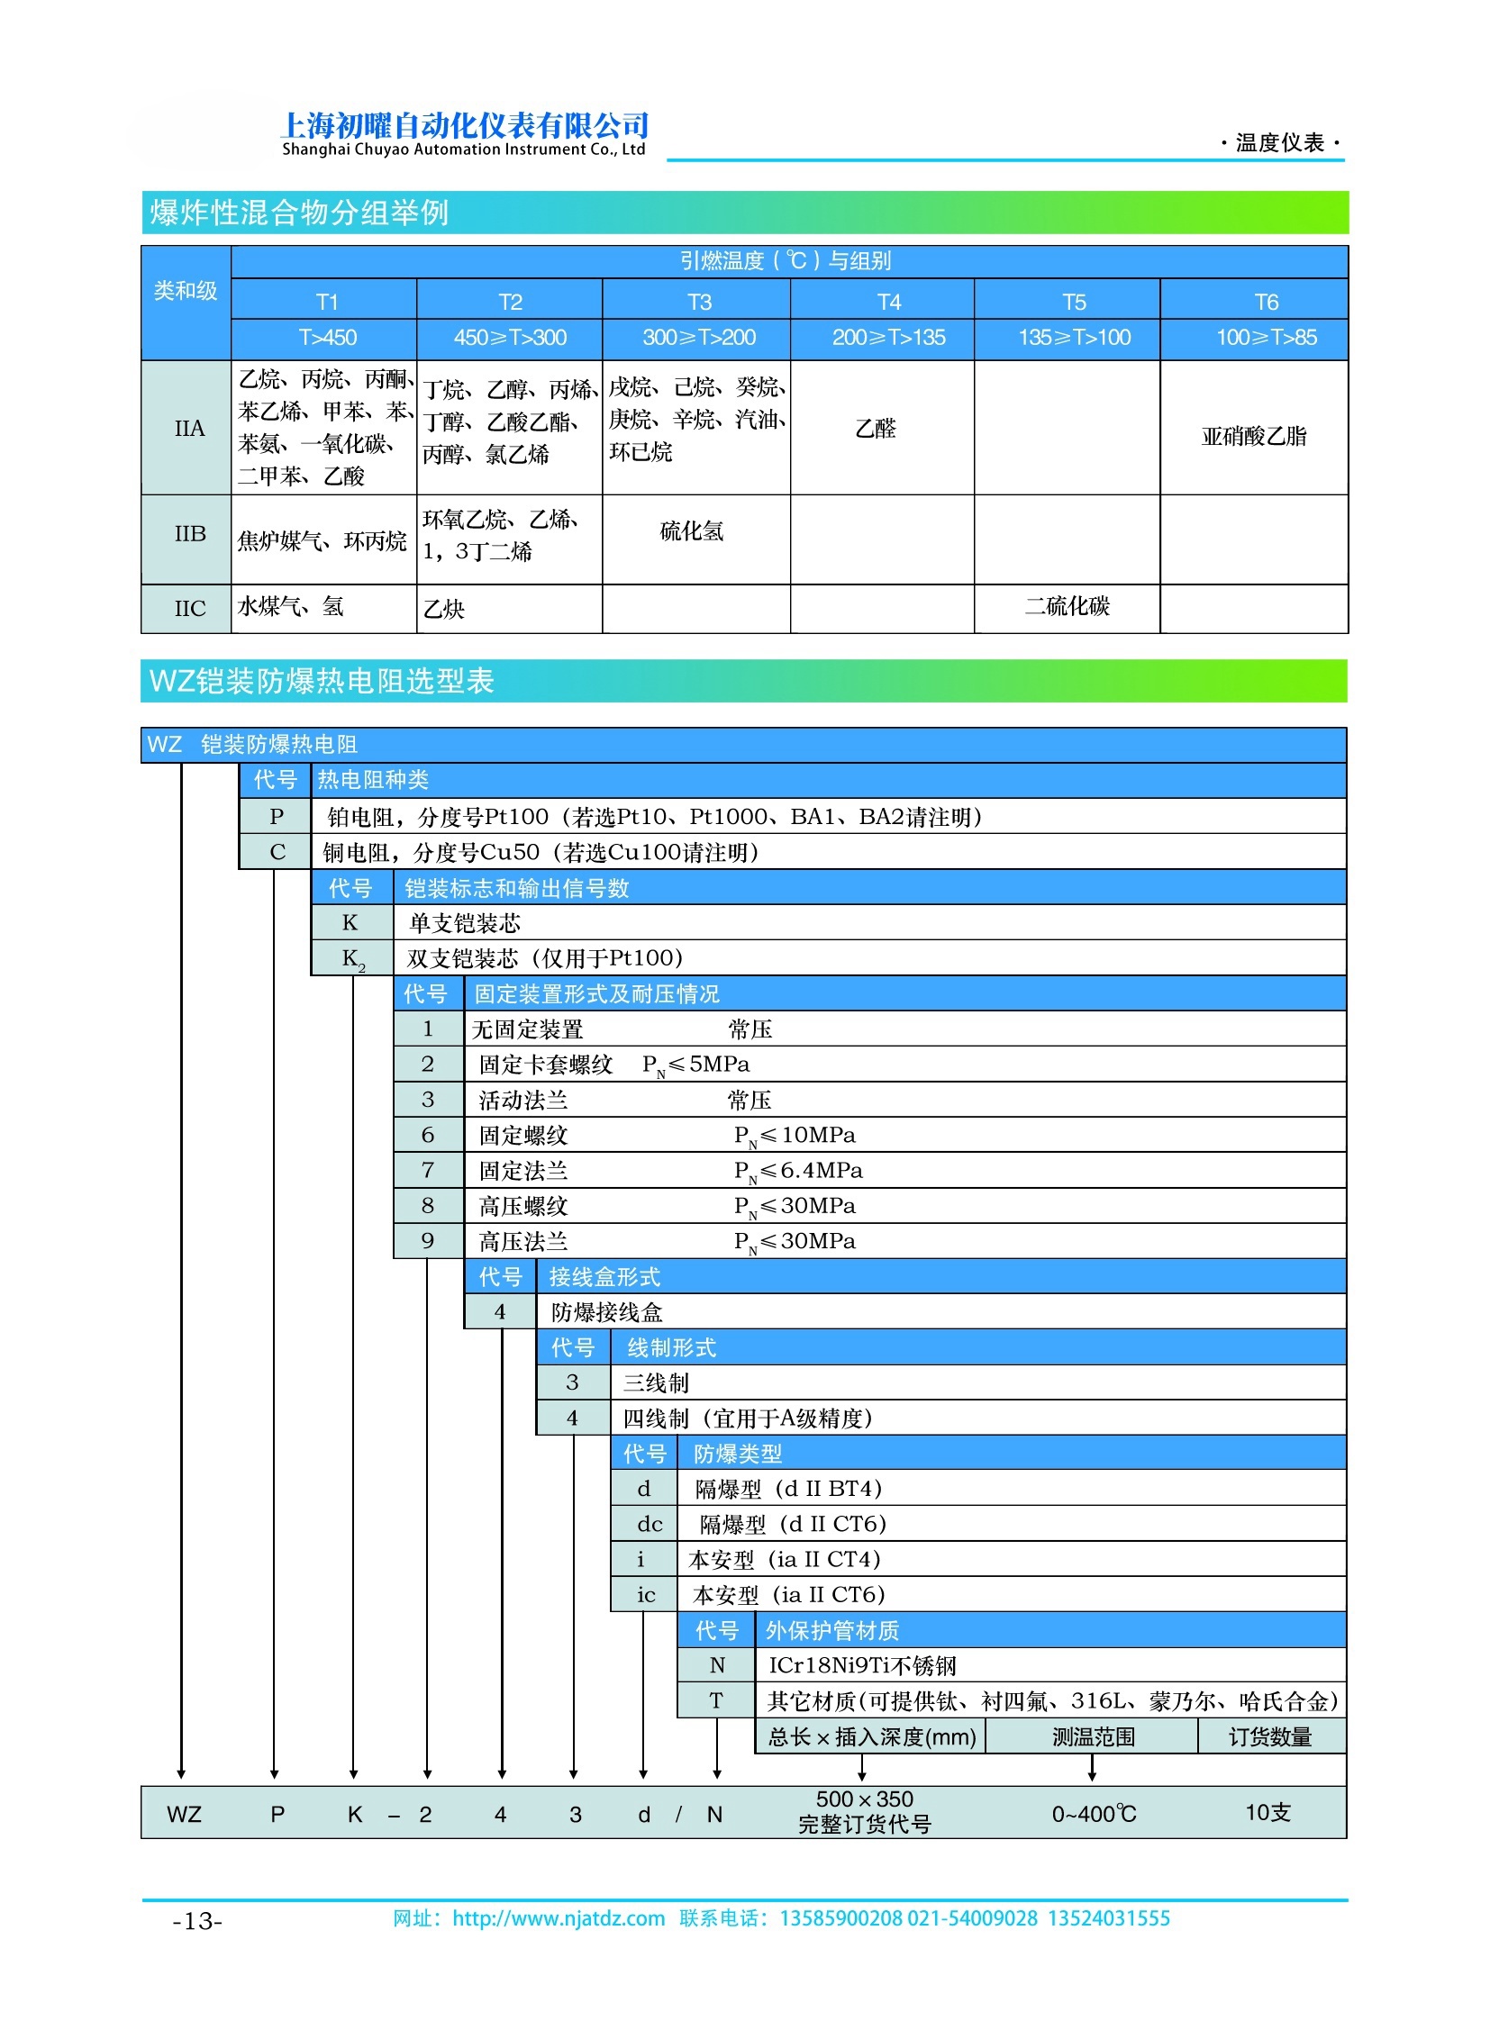The image size is (1490, 2021).
Task: Select the 温度仪表 label at top right
Action: tap(1279, 142)
